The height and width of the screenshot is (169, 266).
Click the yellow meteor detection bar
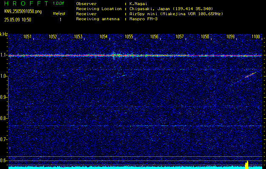(x=247, y=165)
